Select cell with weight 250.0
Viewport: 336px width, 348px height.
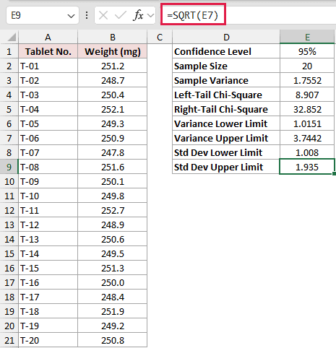click(113, 282)
